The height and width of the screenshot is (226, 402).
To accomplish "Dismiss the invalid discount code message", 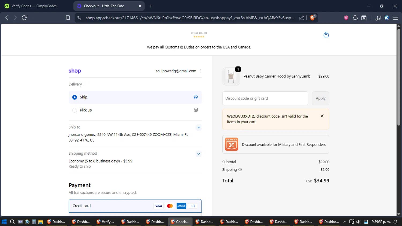I will [322, 116].
